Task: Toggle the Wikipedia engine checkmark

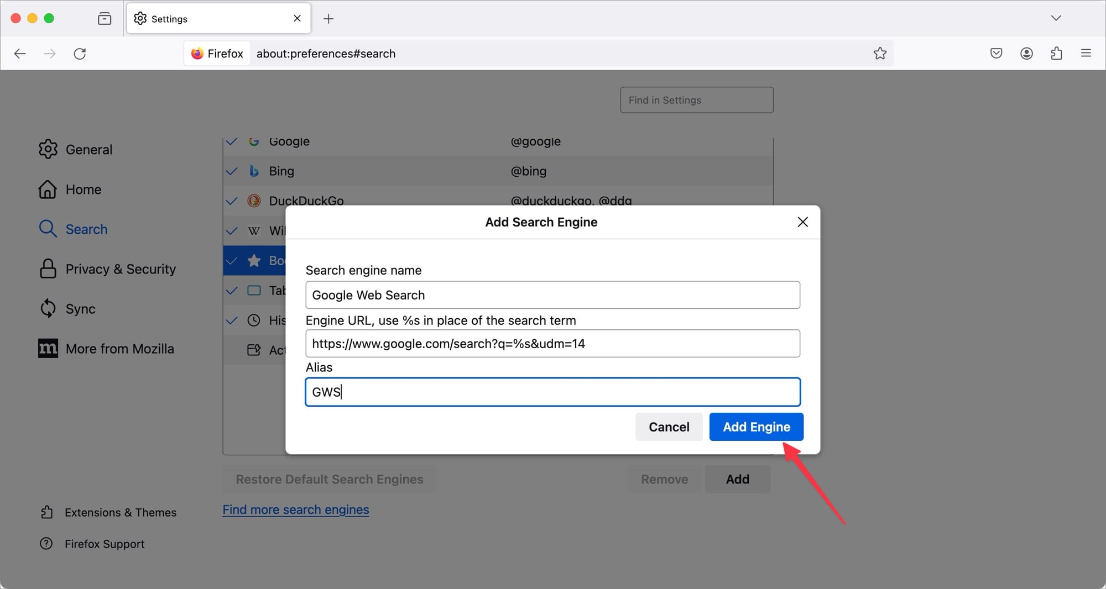Action: coord(232,231)
